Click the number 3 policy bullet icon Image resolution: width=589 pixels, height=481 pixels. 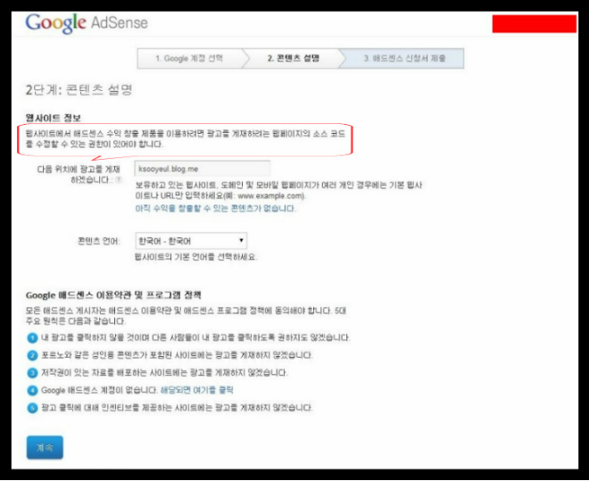pyautogui.click(x=32, y=373)
